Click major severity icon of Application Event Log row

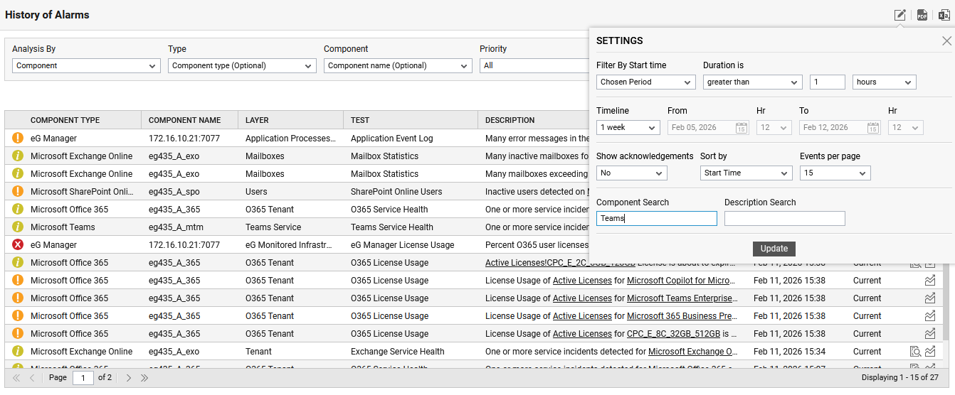tap(18, 139)
